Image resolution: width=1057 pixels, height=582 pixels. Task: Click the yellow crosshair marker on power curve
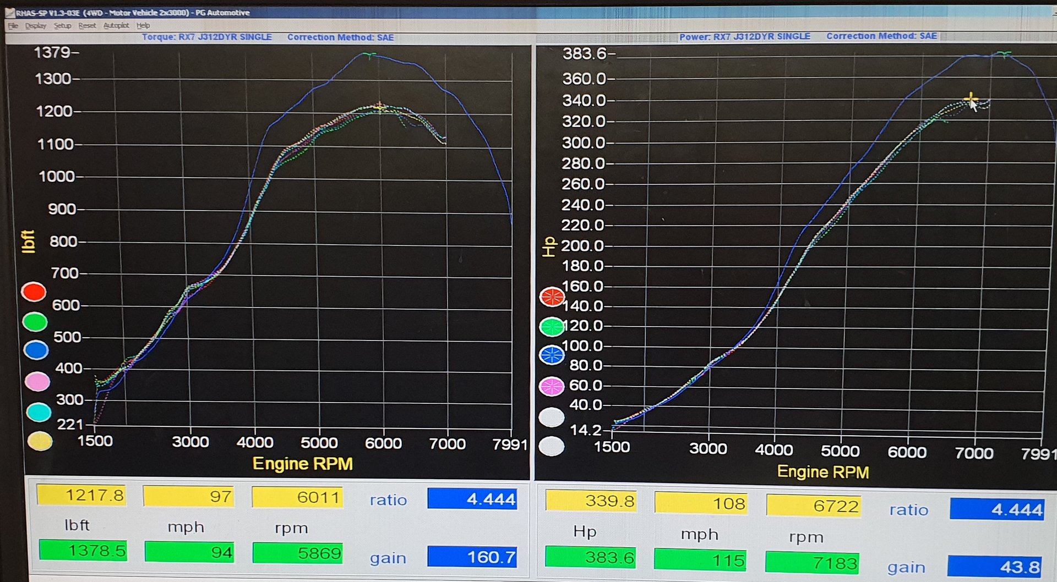click(x=971, y=99)
